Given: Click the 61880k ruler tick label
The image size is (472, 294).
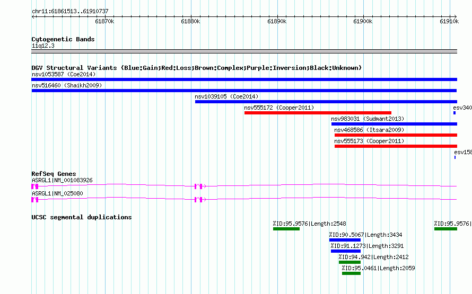Looking at the screenshot, I should pyautogui.click(x=190, y=21).
